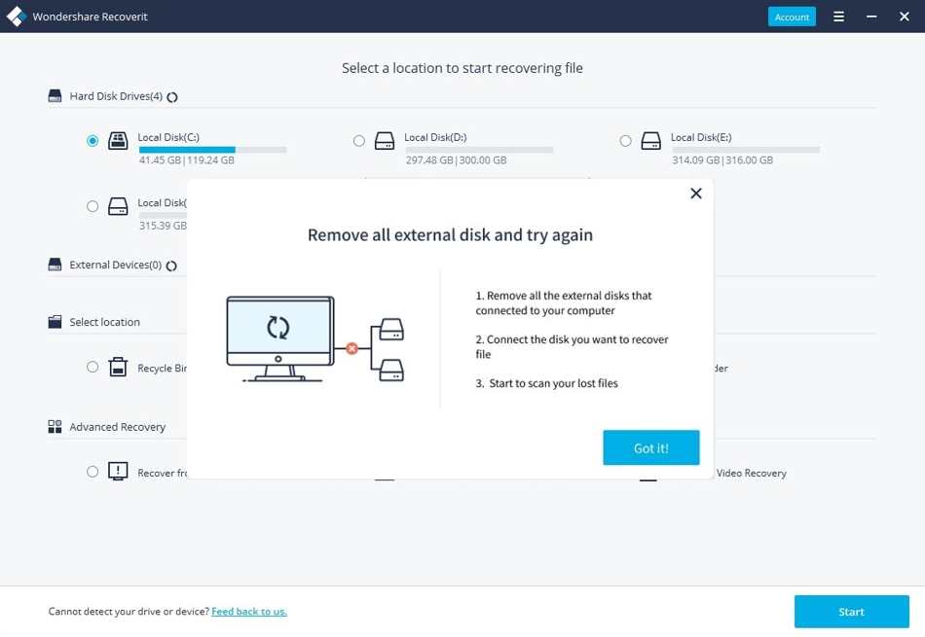
Task: Click the Start button
Action: pos(851,612)
